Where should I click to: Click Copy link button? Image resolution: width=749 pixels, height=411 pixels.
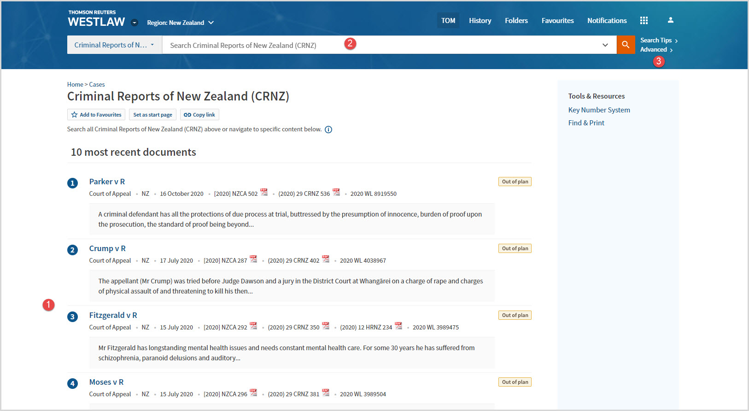[x=199, y=115]
